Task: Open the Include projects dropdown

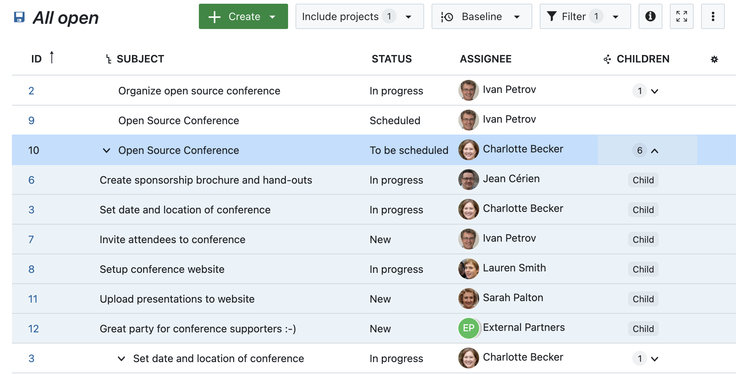Action: tap(359, 16)
